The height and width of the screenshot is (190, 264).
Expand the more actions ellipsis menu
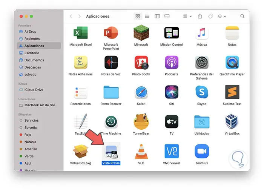point(222,17)
